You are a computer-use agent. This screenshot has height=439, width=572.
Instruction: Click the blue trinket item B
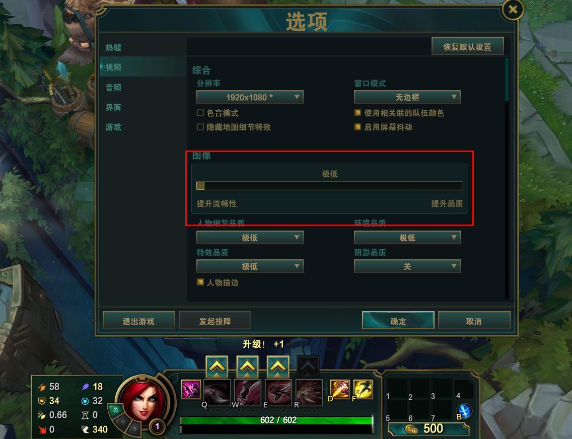click(x=464, y=411)
